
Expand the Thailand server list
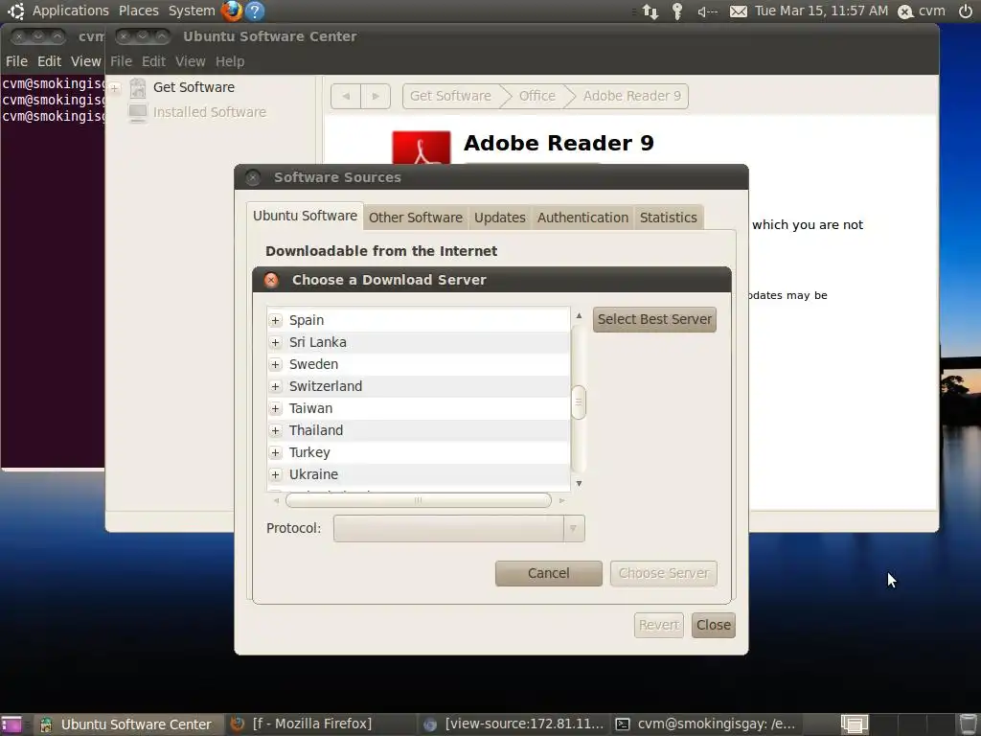tap(275, 430)
